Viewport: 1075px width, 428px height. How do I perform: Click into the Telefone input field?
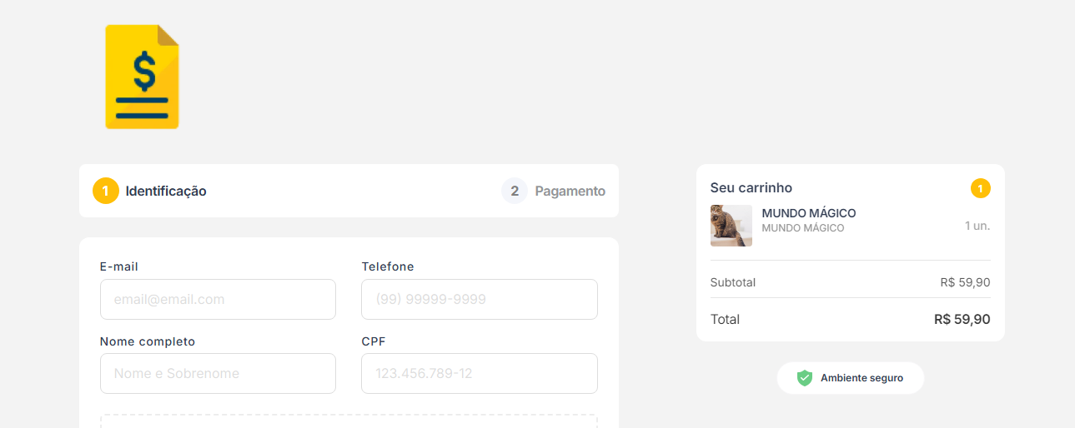click(x=479, y=299)
